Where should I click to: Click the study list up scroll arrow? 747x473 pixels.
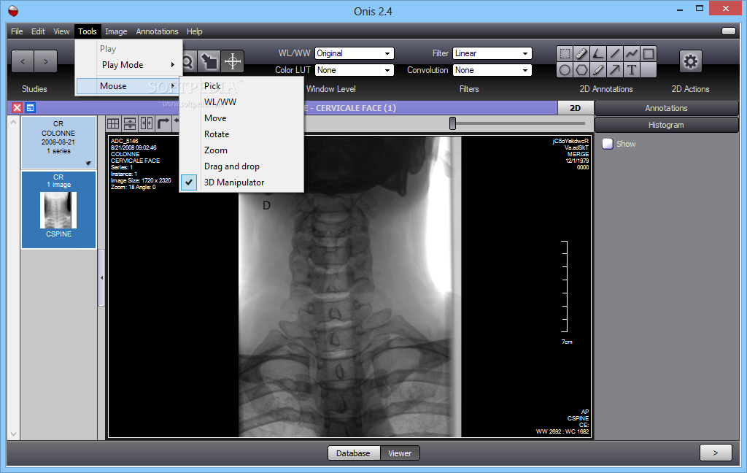(13, 122)
